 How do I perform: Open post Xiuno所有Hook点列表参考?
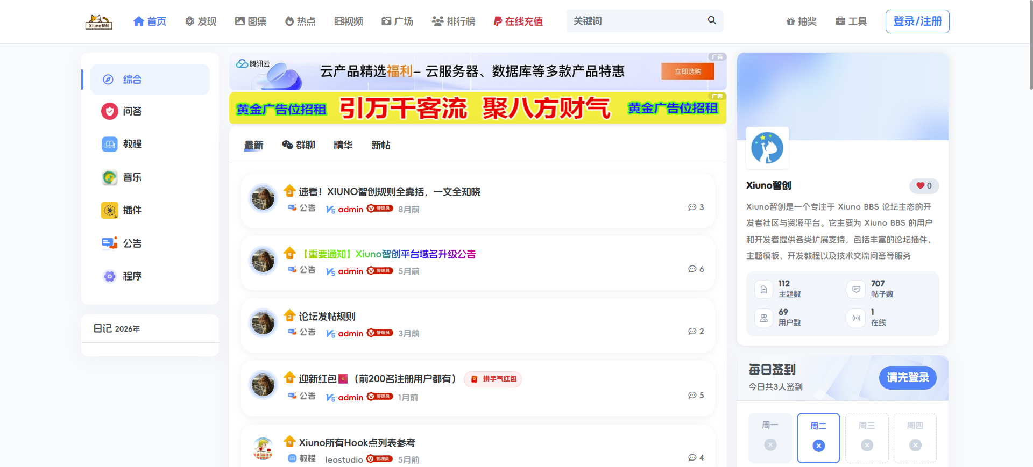[x=357, y=443]
